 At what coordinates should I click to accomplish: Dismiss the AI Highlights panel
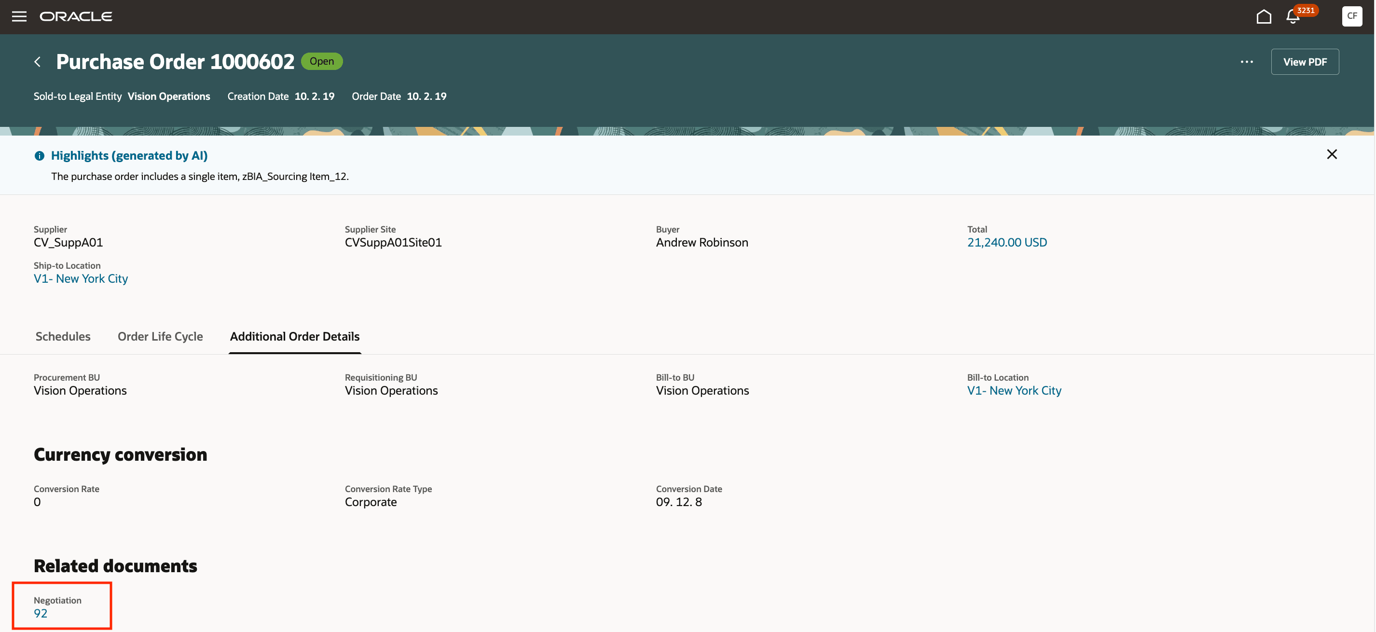(x=1332, y=154)
